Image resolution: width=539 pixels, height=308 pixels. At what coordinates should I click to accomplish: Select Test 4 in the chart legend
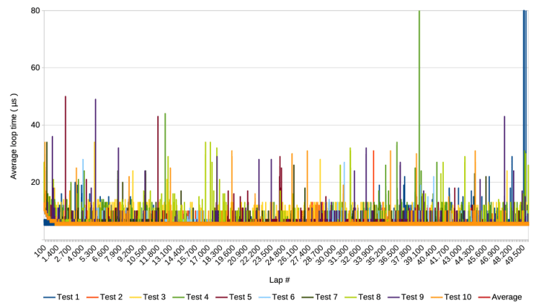[197, 296]
